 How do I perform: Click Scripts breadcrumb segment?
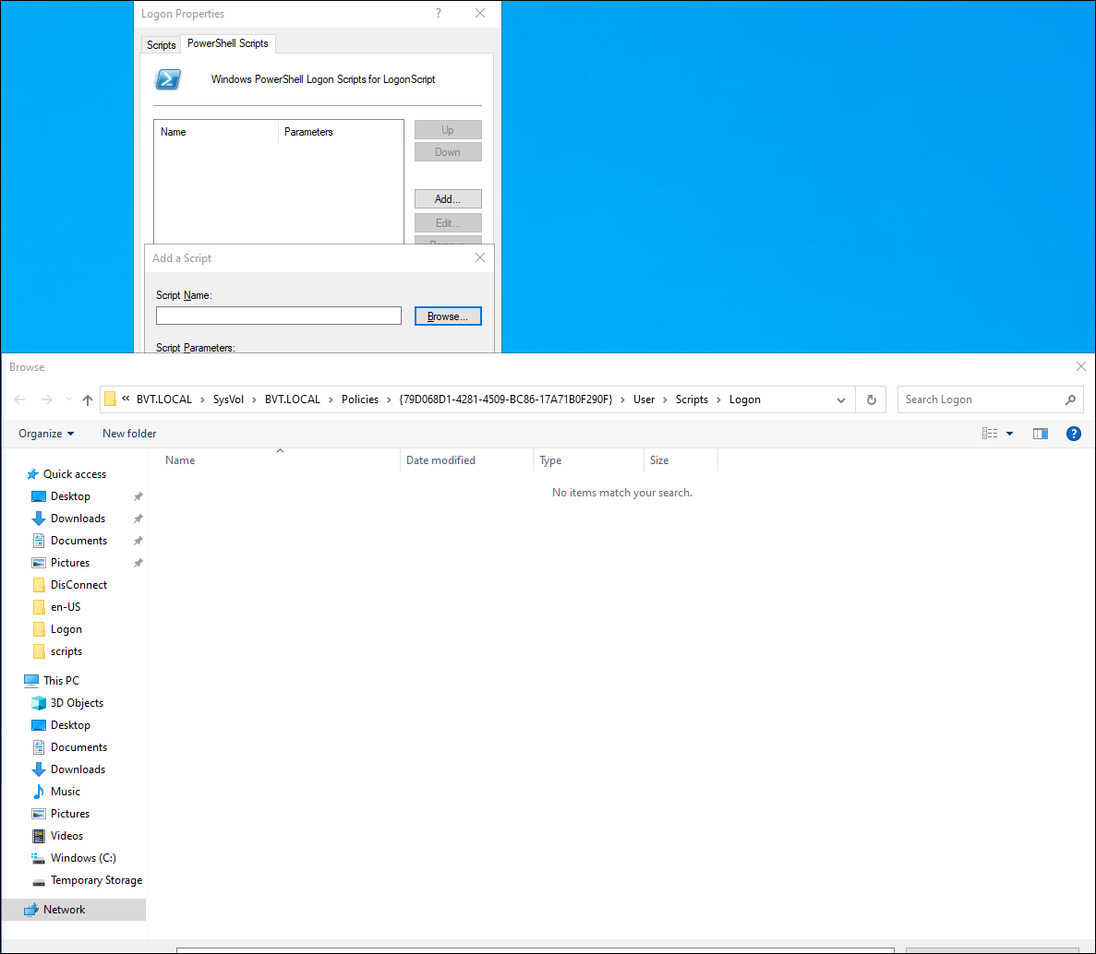pyautogui.click(x=692, y=399)
